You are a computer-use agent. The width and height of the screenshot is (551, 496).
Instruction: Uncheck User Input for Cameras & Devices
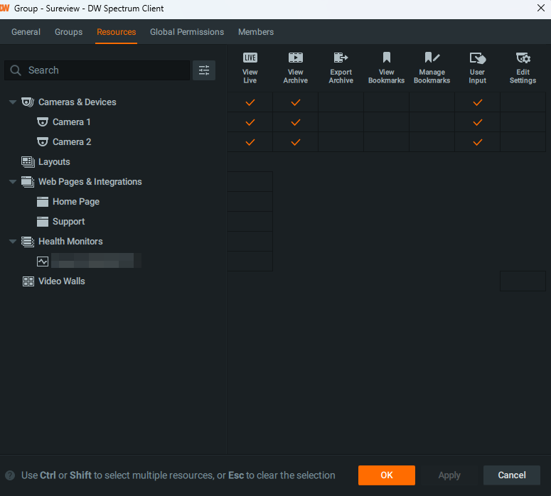478,102
